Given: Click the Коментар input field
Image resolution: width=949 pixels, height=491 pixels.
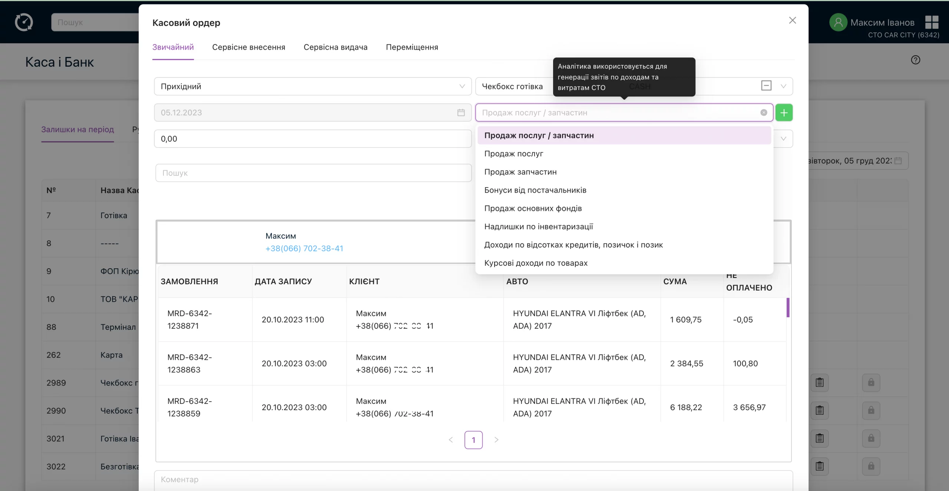Looking at the screenshot, I should pyautogui.click(x=473, y=480).
